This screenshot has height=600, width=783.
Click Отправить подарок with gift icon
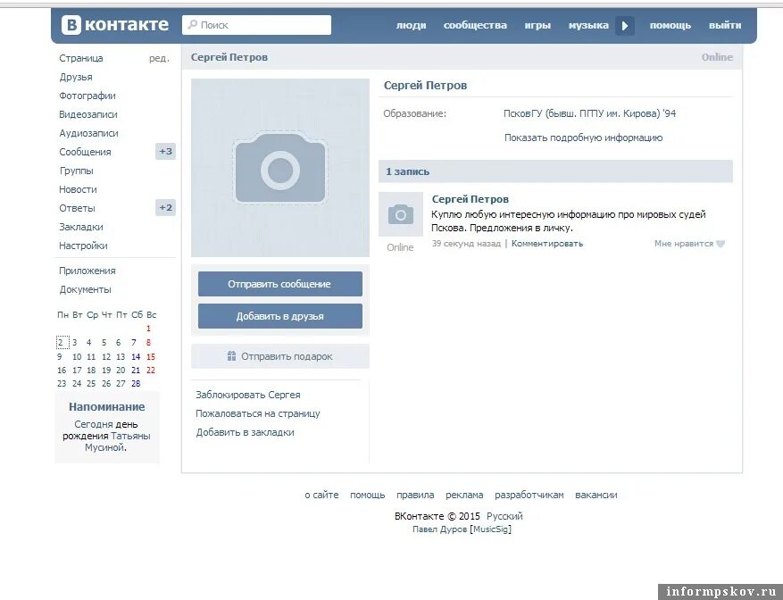pyautogui.click(x=280, y=356)
